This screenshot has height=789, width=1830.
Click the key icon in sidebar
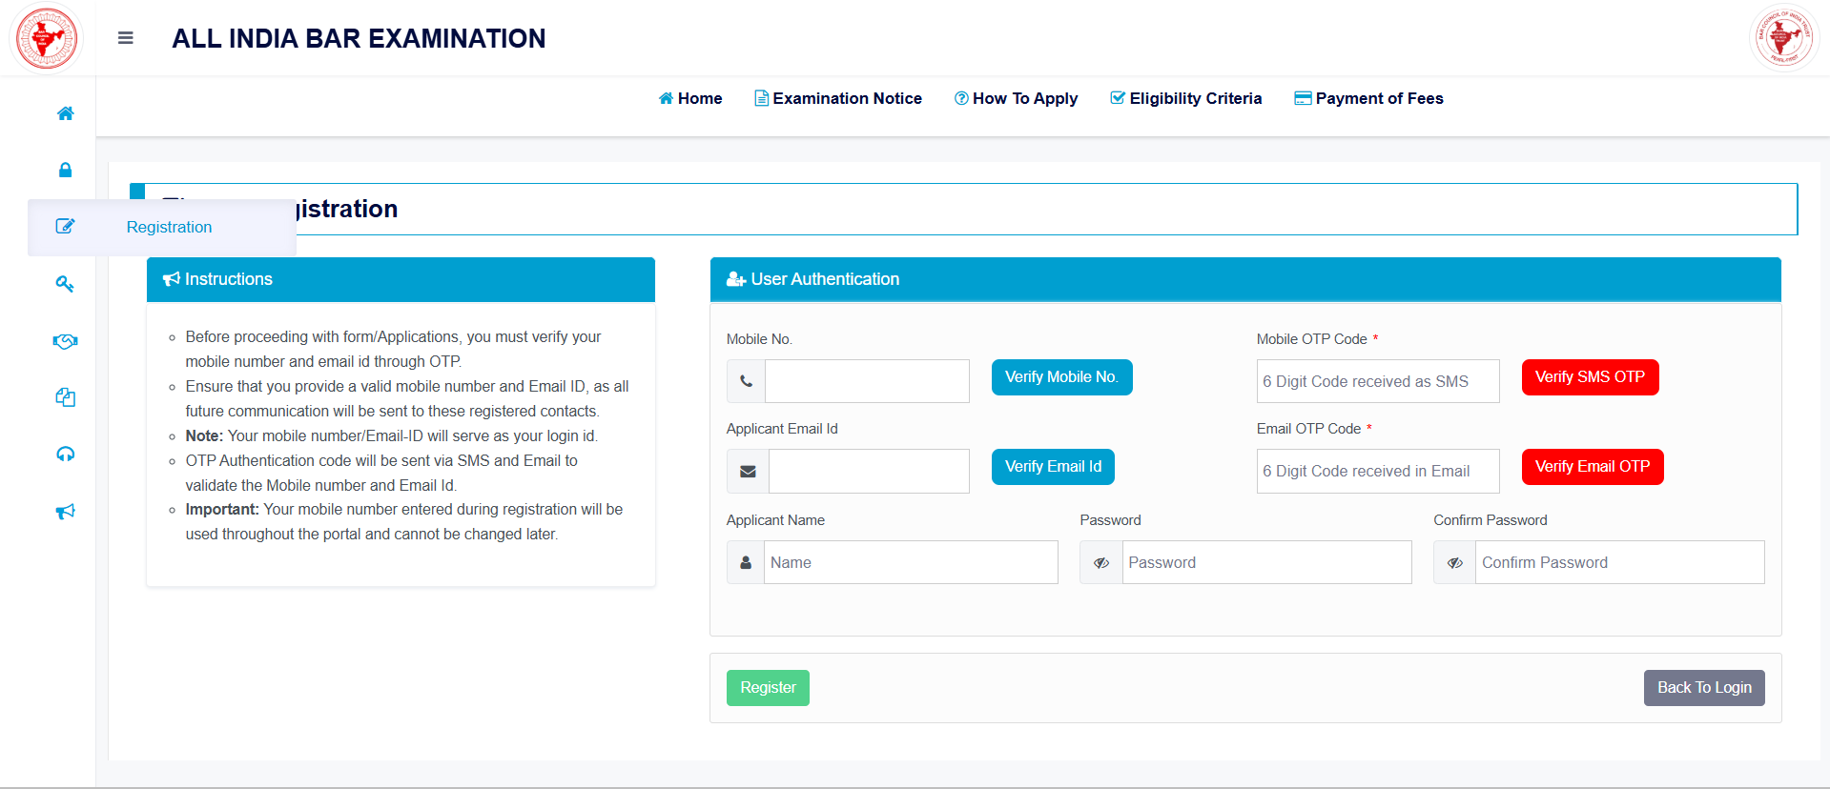[65, 283]
